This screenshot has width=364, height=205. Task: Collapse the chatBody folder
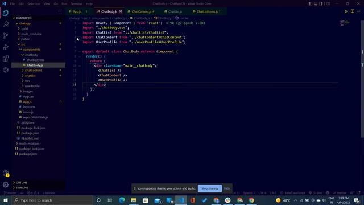pos(31,55)
